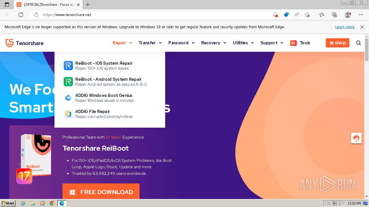The height and width of the screenshot is (207, 369).
Task: Close the Tenorshare tab
Action: (78, 5)
